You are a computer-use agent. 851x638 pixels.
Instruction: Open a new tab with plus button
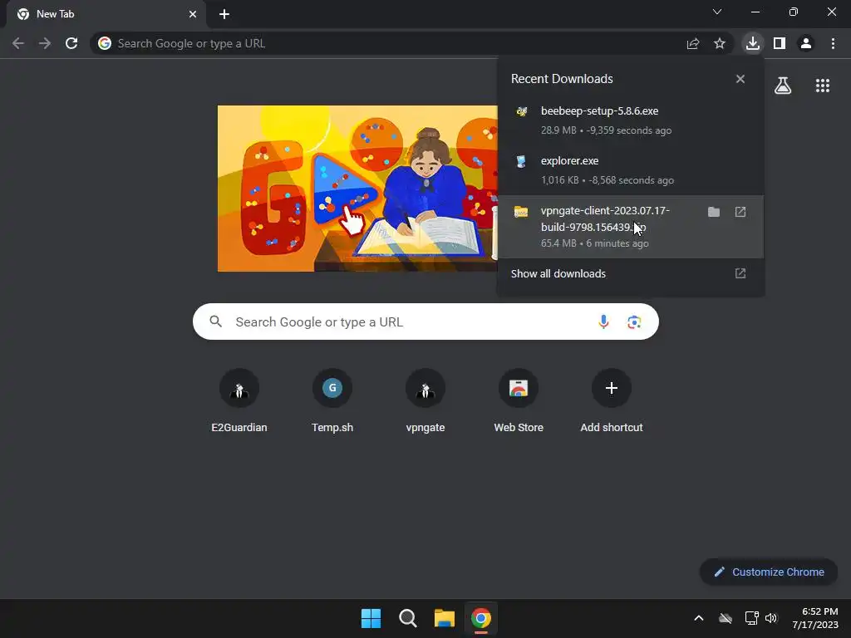(x=224, y=14)
